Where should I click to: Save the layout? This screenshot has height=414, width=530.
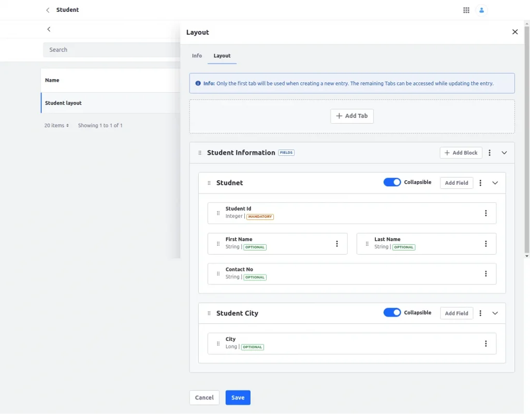pos(238,397)
